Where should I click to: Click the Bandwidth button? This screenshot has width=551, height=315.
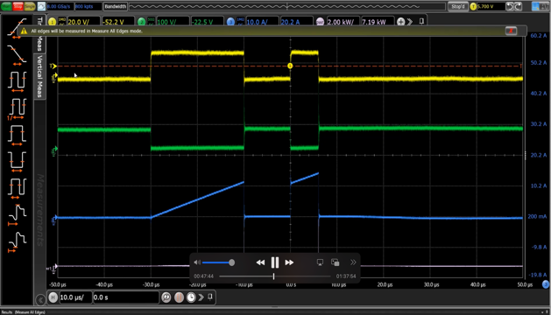(116, 6)
